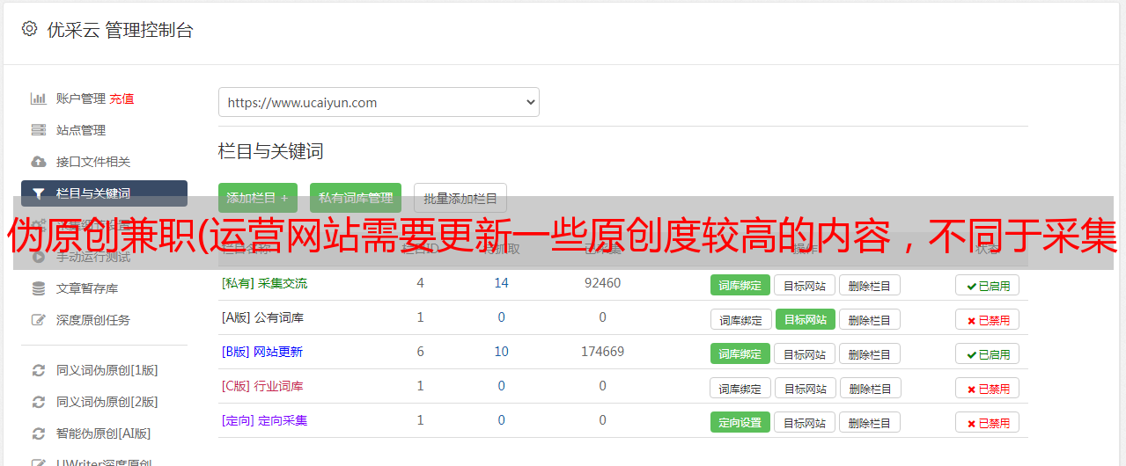Click 删除栏目 in the 定向采集 row
This screenshot has height=466, width=1126.
pyautogui.click(x=870, y=422)
